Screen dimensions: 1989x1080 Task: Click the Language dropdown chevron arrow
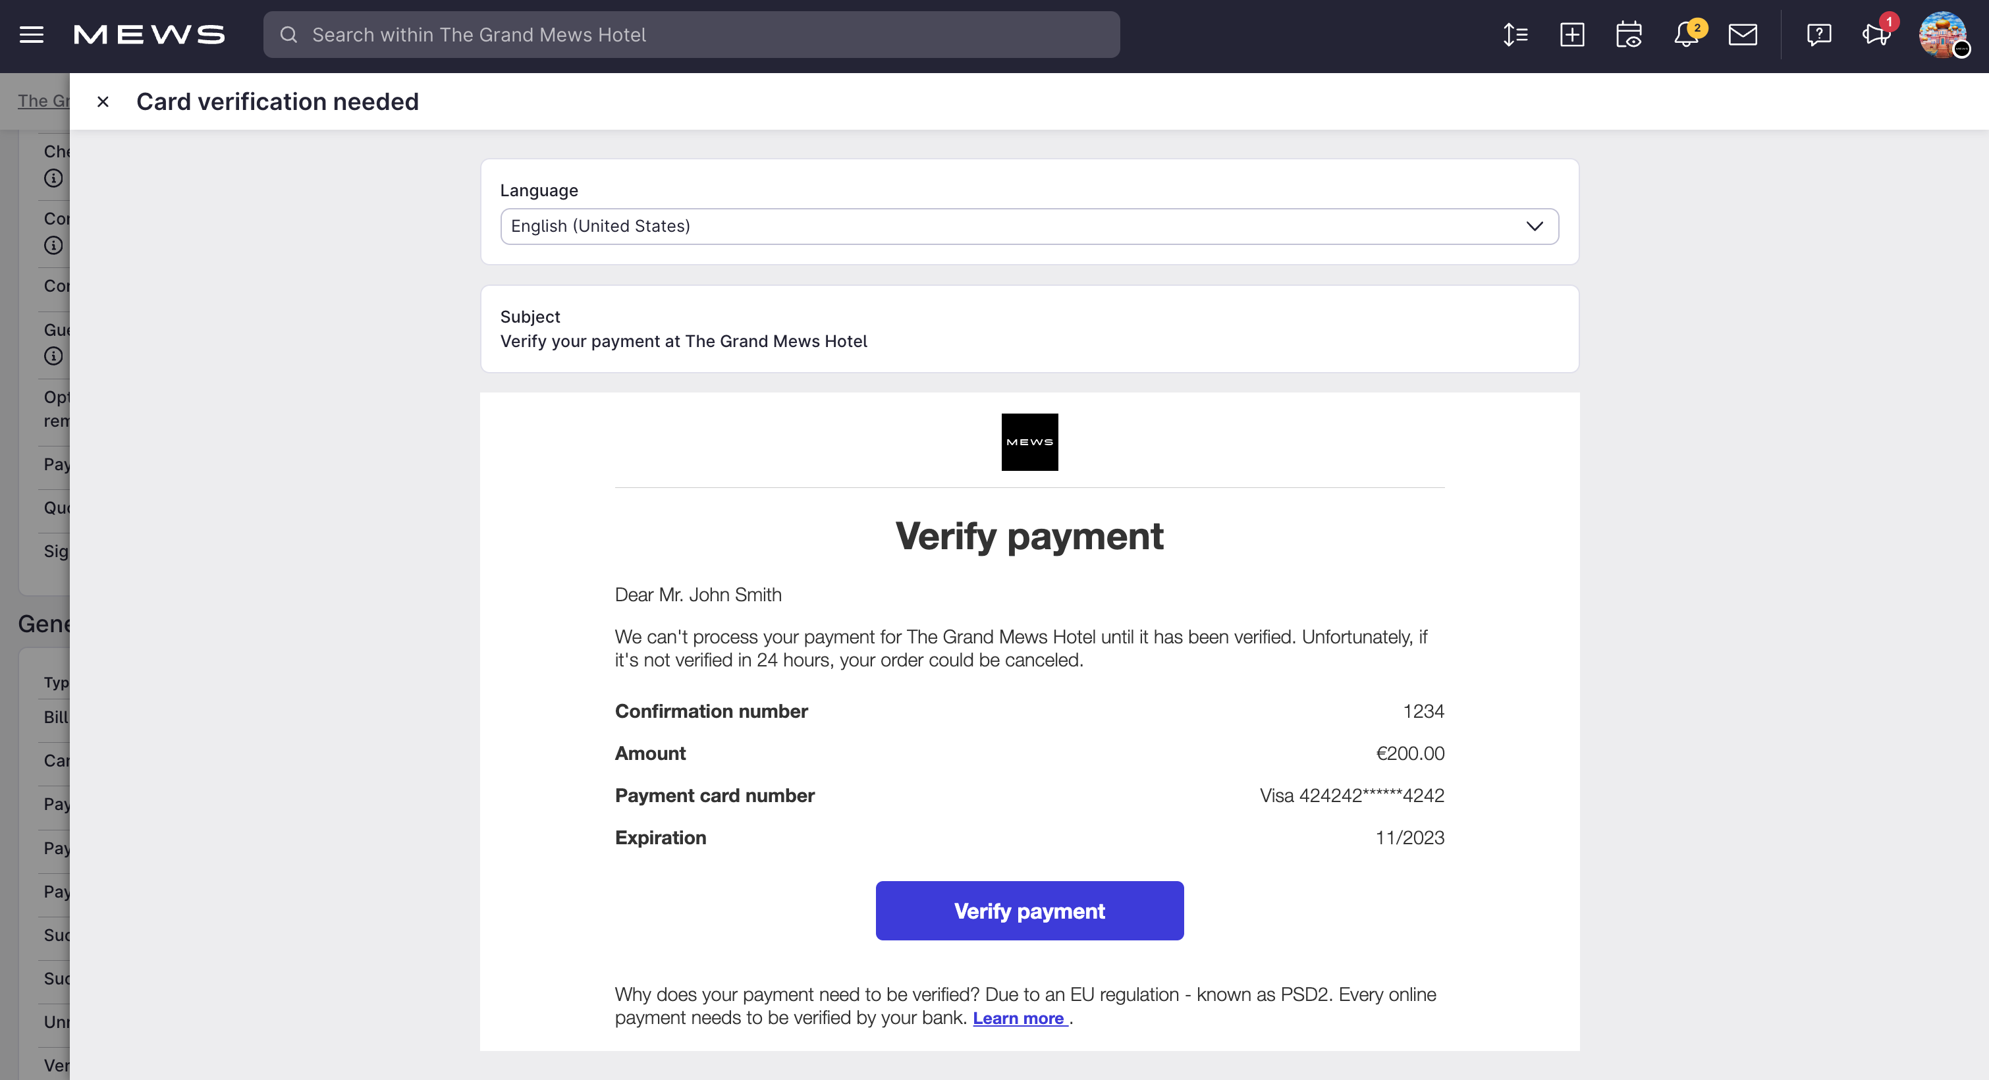(x=1534, y=226)
